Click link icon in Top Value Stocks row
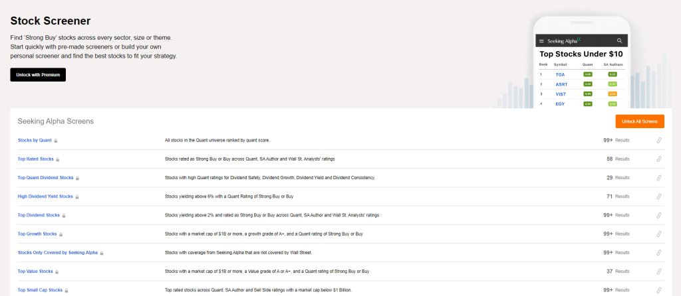The width and height of the screenshot is (681, 296). (x=658, y=271)
